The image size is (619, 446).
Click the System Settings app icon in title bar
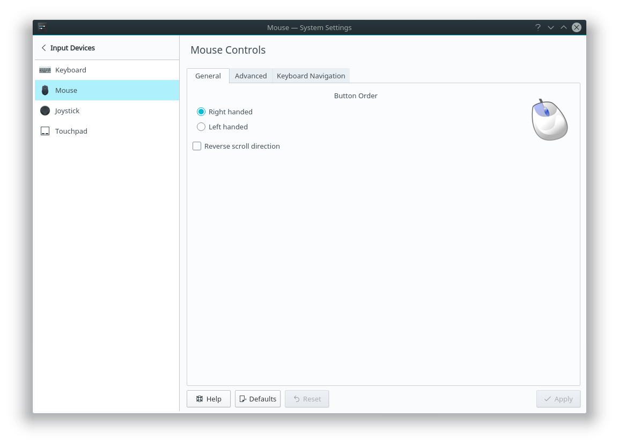coord(42,27)
